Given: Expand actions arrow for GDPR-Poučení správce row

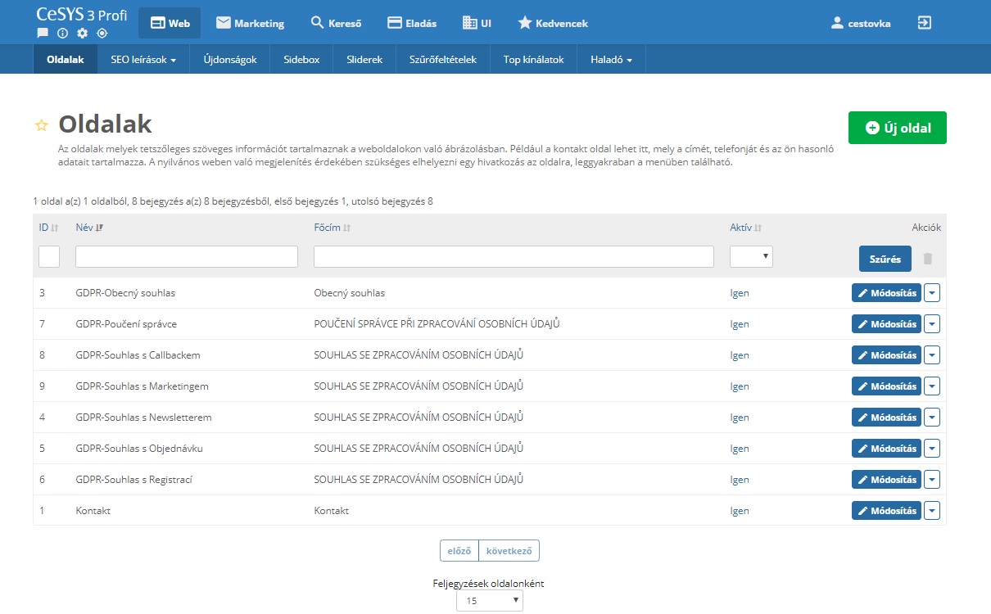Looking at the screenshot, I should 932,324.
